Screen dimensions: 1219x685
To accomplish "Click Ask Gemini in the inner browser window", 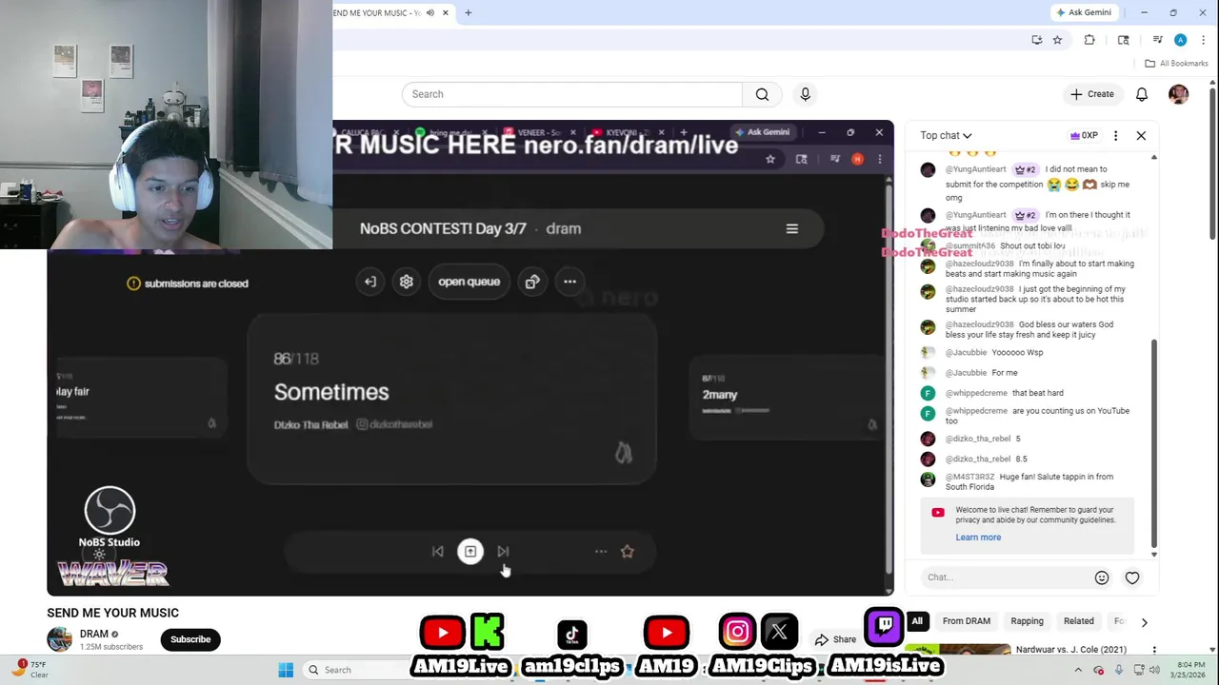I will (x=762, y=132).
